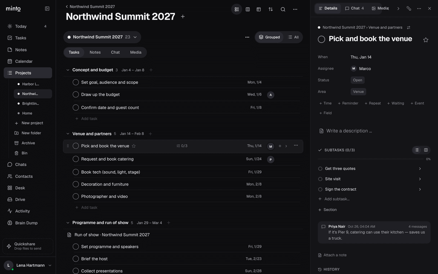Open Desk in sidebar
Image resolution: width=438 pixels, height=274 pixels.
[x=27, y=188]
